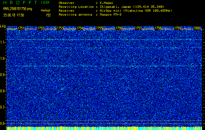
Task: Click the 1754 time marker
Action: pyautogui.click(x=80, y=28)
